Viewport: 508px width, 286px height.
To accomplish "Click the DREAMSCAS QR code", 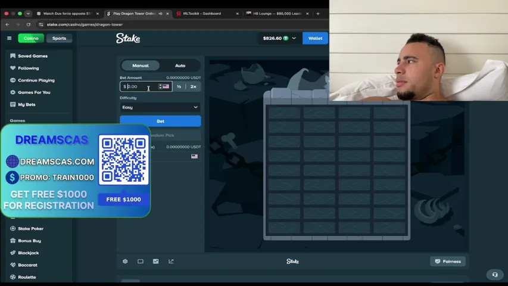I will click(x=123, y=160).
